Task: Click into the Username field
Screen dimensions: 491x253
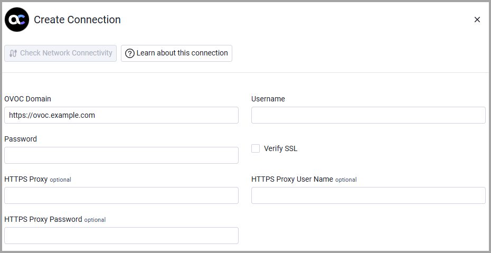Action: pyautogui.click(x=368, y=115)
